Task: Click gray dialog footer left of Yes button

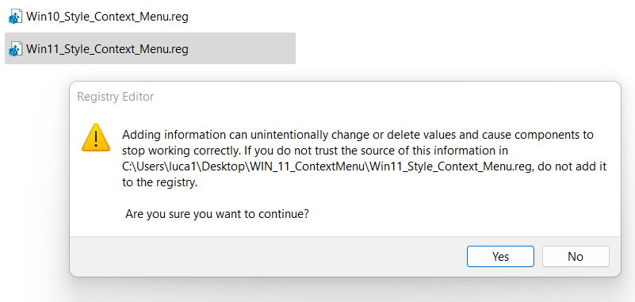Action: tap(267, 256)
